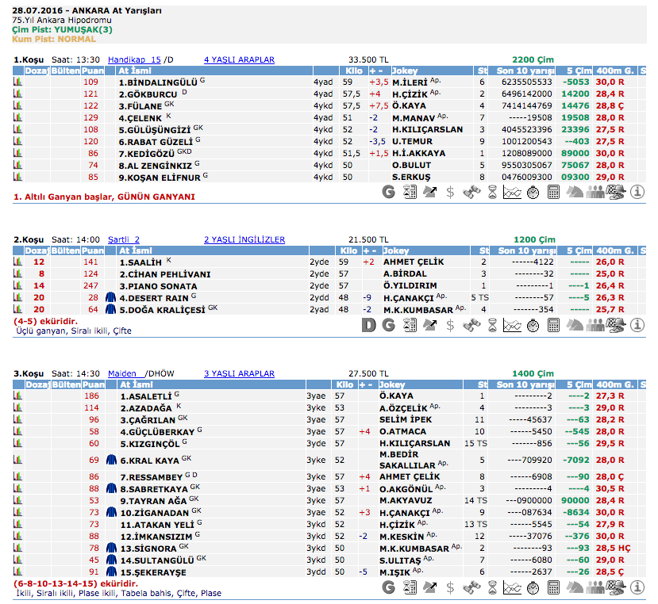Image resolution: width=658 pixels, height=604 pixels.
Task: Click the Şartlı 2 link in race 2
Action: point(123,239)
